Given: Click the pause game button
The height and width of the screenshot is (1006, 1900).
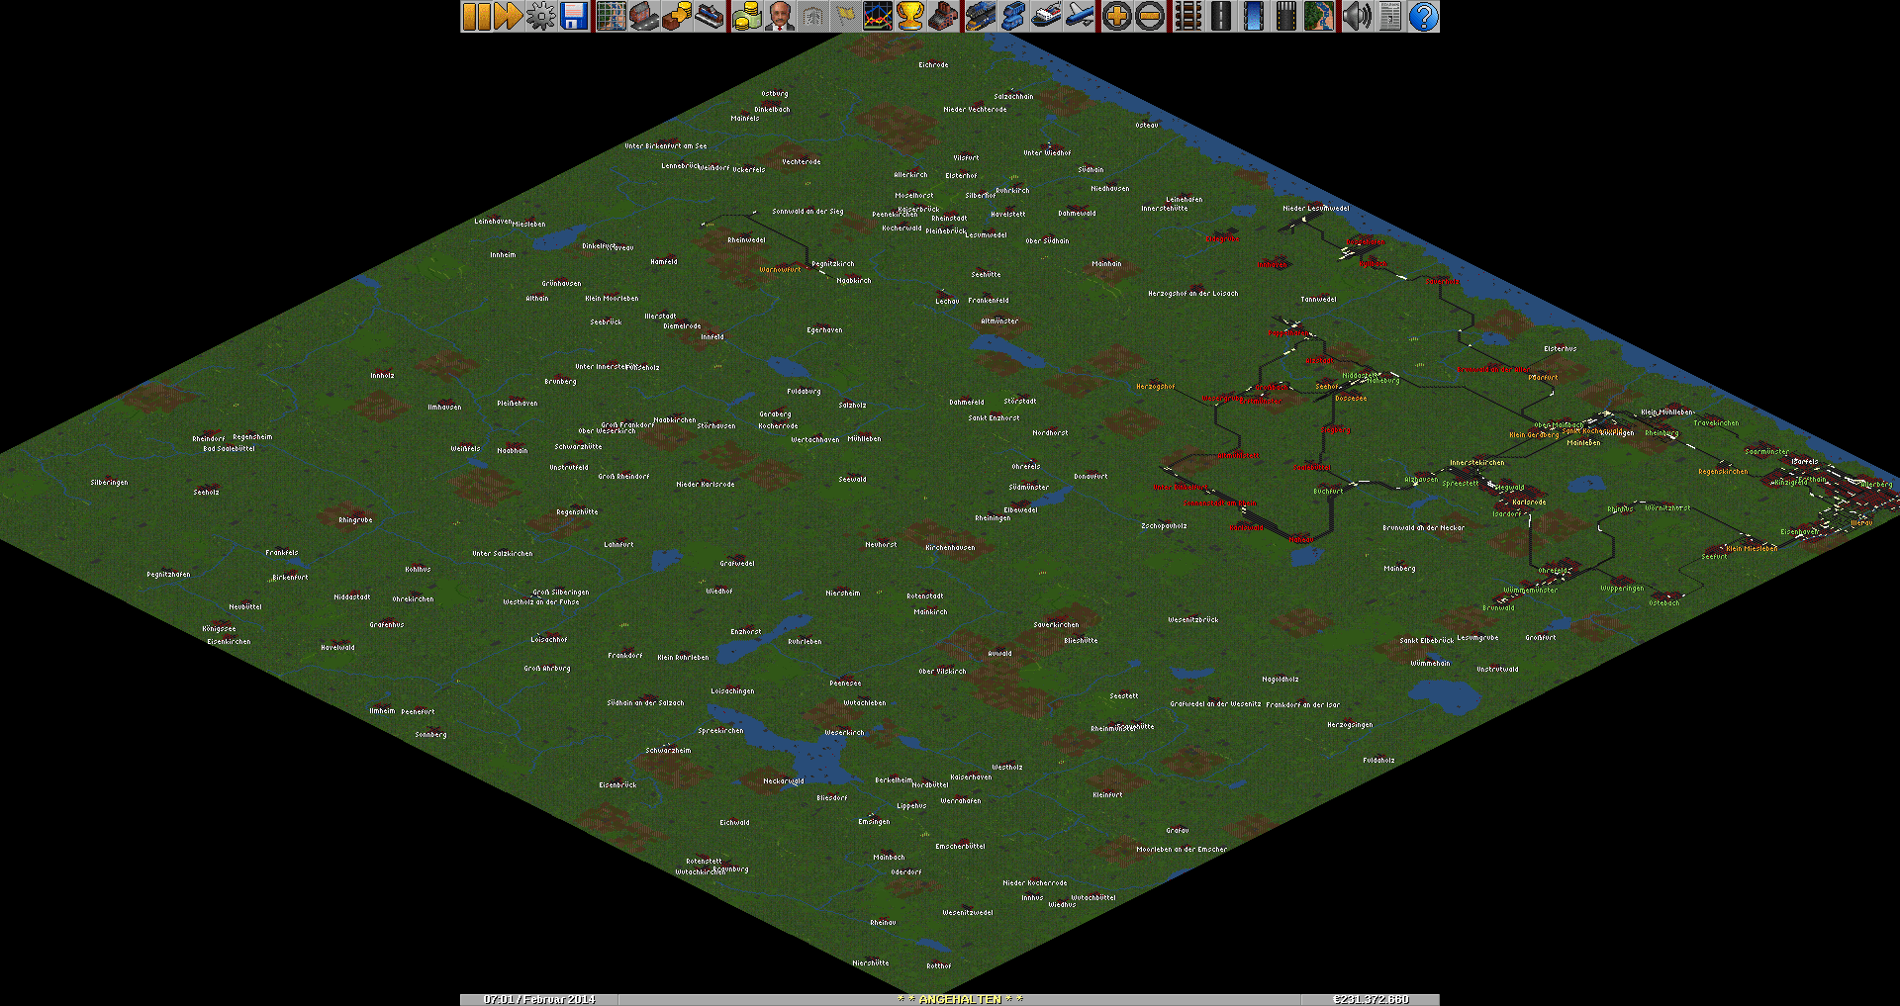Looking at the screenshot, I should [x=477, y=16].
